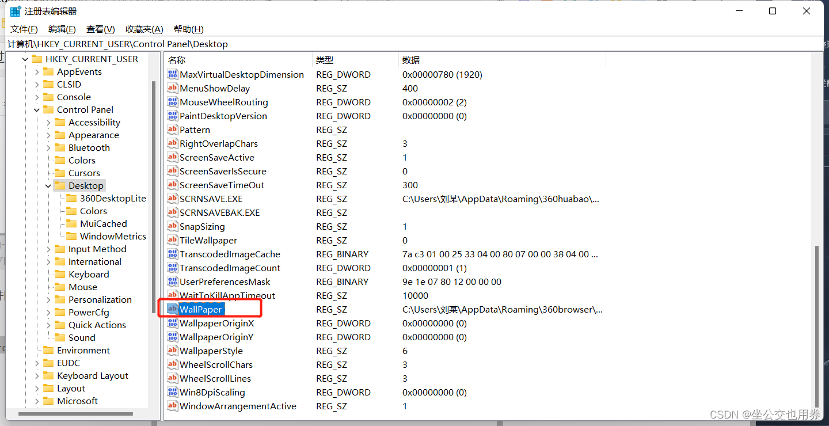The width and height of the screenshot is (829, 426).
Task: Click the SnapSizing value icon
Action: [x=172, y=226]
